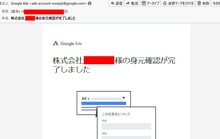Delete the email using 削除

click(x=203, y=3)
